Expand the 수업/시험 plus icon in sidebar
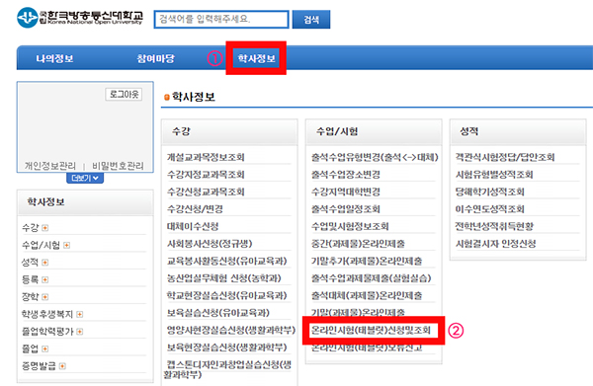The height and width of the screenshot is (386, 593). [x=66, y=245]
